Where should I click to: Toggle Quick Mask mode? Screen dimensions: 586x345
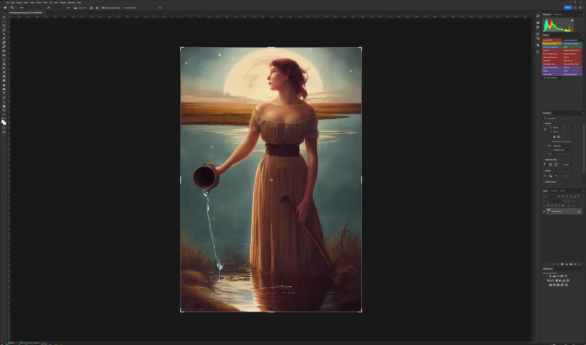pyautogui.click(x=4, y=129)
